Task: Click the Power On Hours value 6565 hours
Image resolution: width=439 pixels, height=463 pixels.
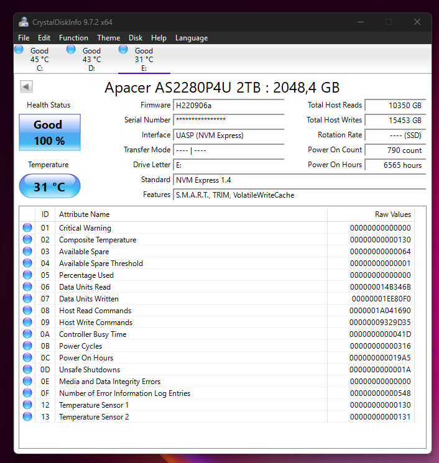Action: 395,165
